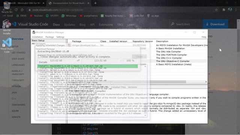Open the WhatsApp bookmark
The height and width of the screenshot is (135, 240).
point(69,16)
